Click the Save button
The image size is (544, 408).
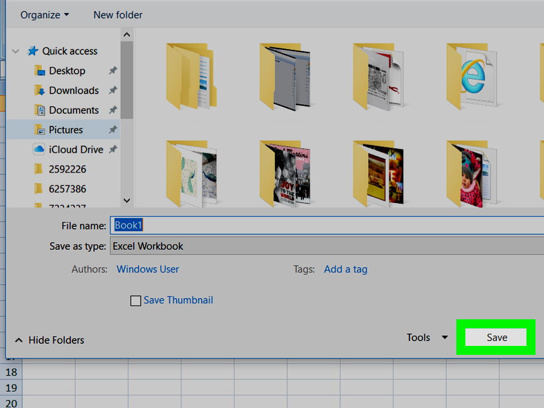(496, 337)
